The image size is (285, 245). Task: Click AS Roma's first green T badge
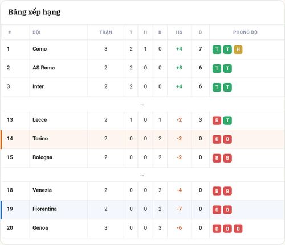pyautogui.click(x=217, y=68)
